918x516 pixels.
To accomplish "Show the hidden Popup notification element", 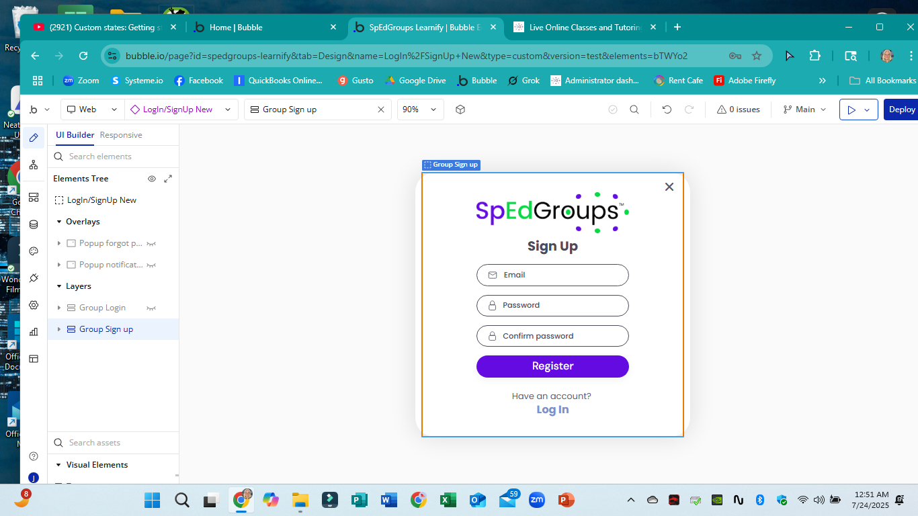I will point(152,265).
